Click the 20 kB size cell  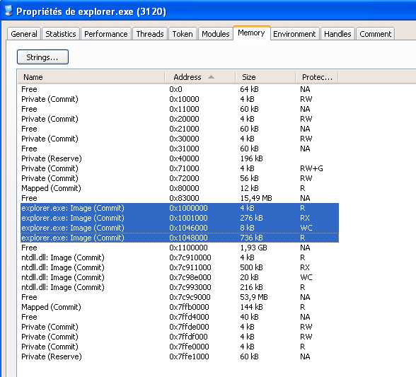click(249, 277)
